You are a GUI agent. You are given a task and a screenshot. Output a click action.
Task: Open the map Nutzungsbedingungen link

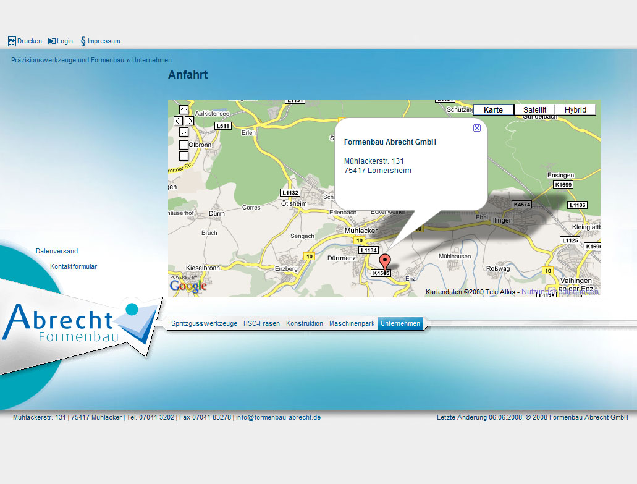pyautogui.click(x=560, y=291)
